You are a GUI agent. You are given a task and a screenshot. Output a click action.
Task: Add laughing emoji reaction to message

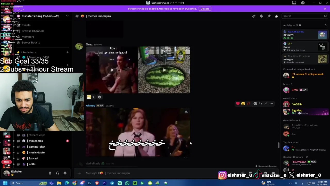243,104
